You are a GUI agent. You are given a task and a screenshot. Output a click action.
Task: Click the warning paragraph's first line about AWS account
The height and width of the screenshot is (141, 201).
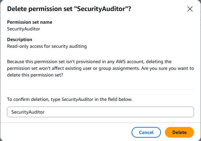coord(89,61)
